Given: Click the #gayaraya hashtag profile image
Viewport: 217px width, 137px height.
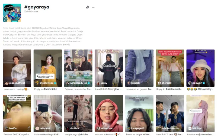Looking at the screenshot, I should tap(12, 13).
